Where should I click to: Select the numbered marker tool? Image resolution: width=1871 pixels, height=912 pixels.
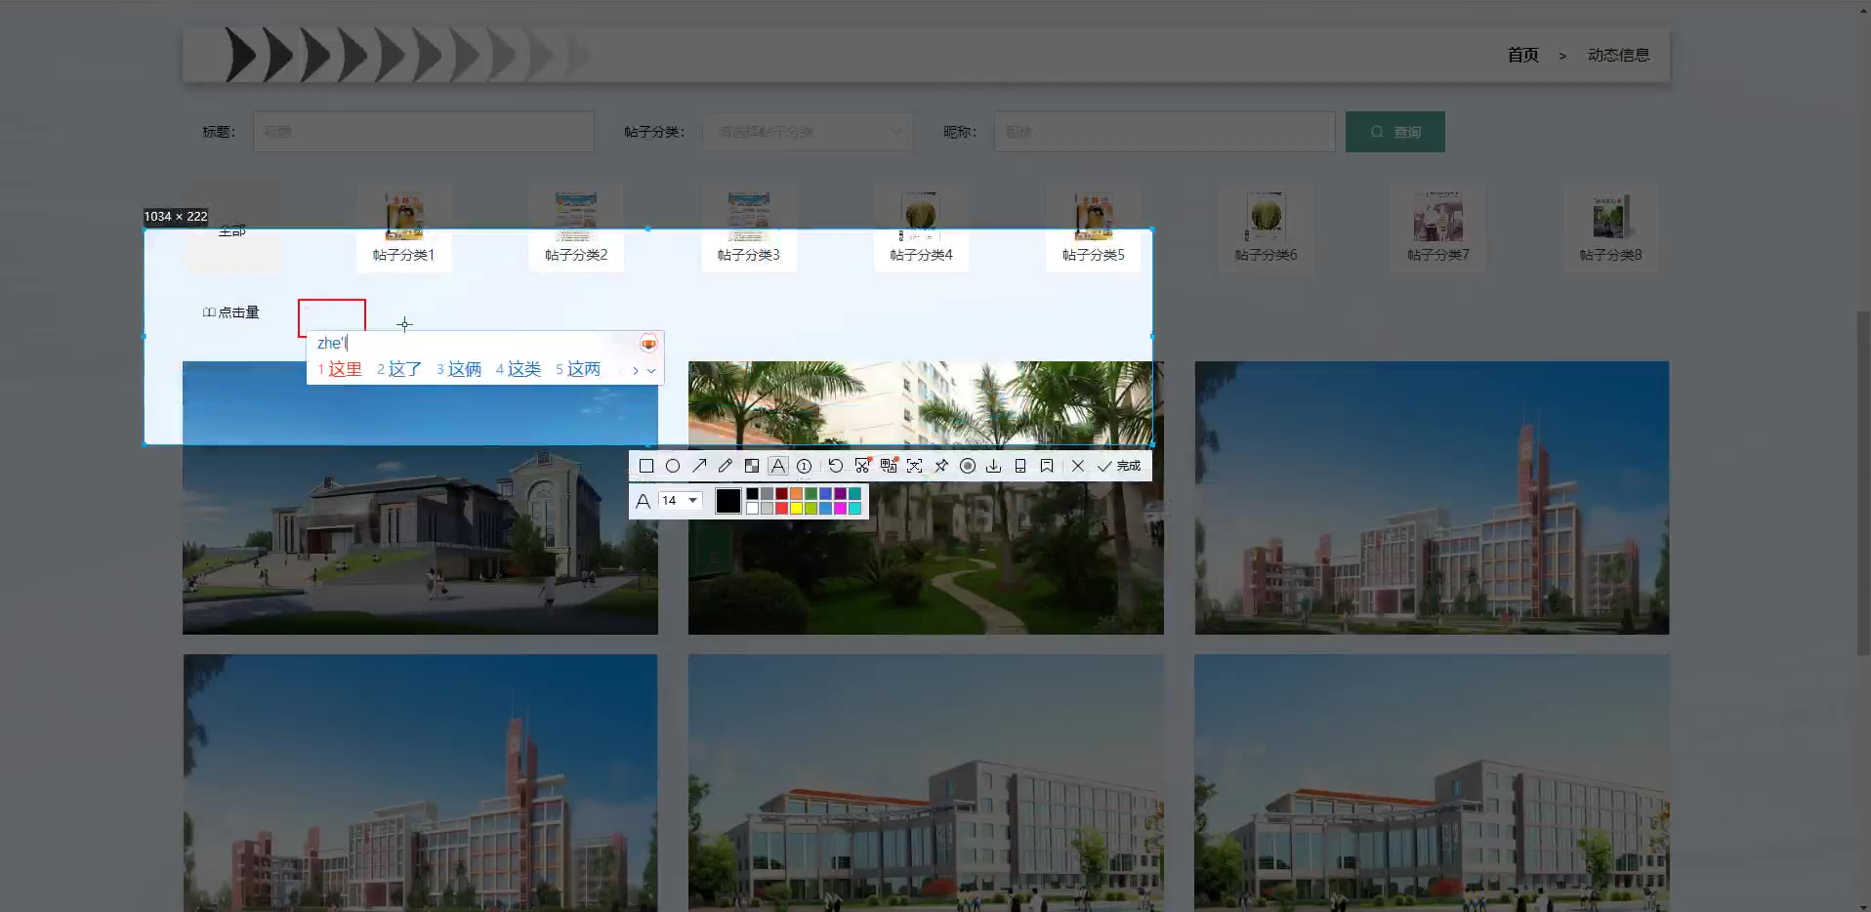coord(804,466)
